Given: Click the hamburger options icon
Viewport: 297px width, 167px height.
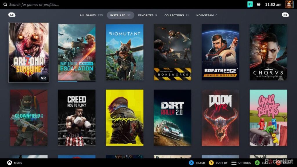Looking at the screenshot, I should tap(234, 163).
